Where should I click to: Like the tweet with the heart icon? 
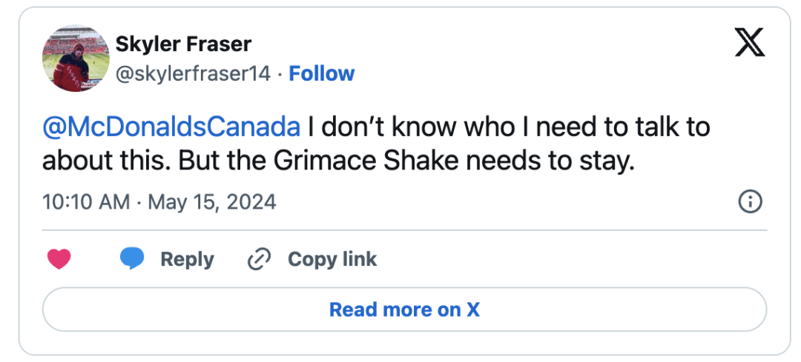59,259
